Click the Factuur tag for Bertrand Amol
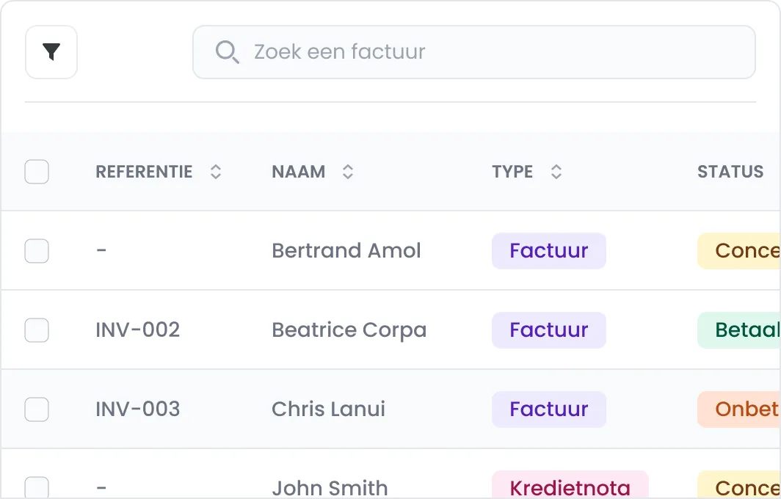Viewport: 781px width, 499px height. pos(548,251)
